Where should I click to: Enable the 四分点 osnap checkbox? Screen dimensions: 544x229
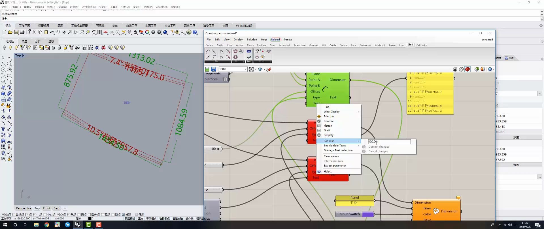point(89,215)
